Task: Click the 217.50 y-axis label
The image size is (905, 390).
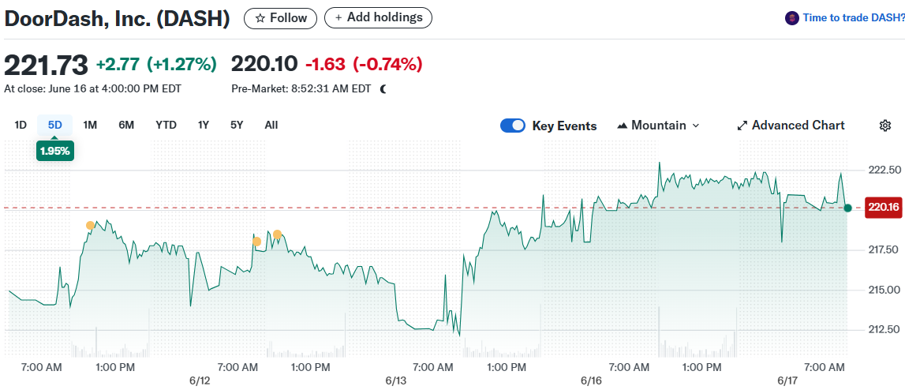Action: click(884, 250)
